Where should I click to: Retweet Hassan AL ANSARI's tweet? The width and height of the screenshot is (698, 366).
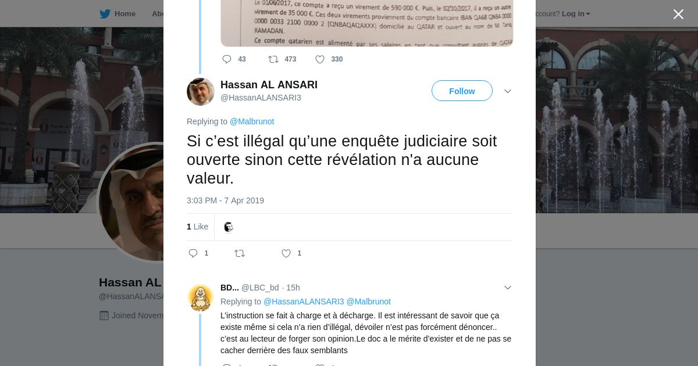(x=239, y=253)
